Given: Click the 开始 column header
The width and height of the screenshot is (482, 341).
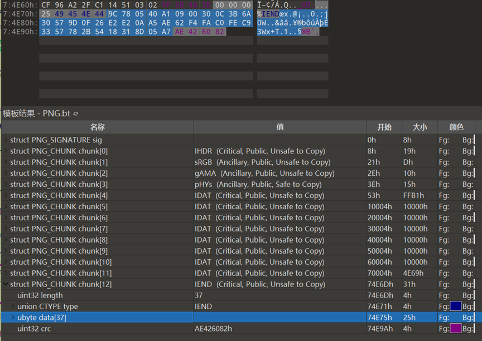Looking at the screenshot, I should pos(384,127).
